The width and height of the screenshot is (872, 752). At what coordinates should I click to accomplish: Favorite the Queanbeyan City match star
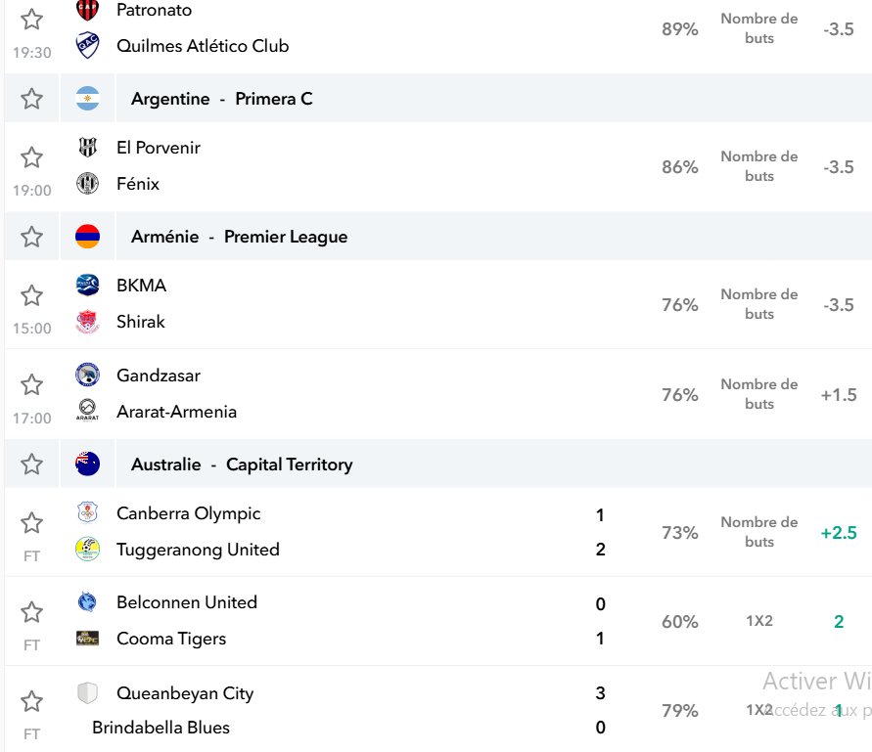[x=31, y=701]
